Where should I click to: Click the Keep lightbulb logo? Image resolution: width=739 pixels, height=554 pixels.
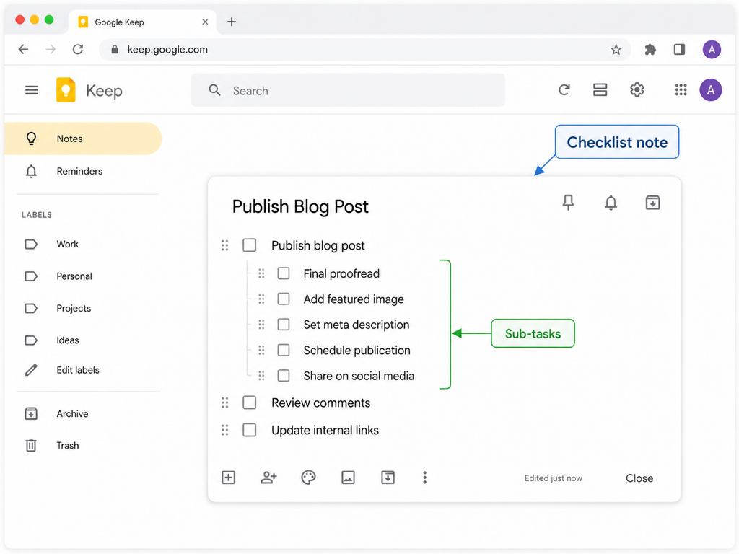pyautogui.click(x=66, y=89)
